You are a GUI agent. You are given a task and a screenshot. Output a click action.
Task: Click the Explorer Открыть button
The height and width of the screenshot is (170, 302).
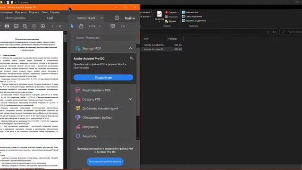[171, 12]
